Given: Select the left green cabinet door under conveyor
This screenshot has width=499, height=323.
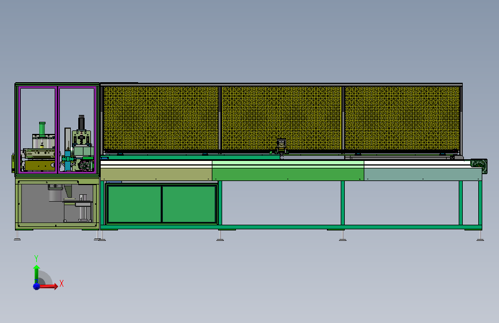Looking at the screenshot, I should point(134,204).
